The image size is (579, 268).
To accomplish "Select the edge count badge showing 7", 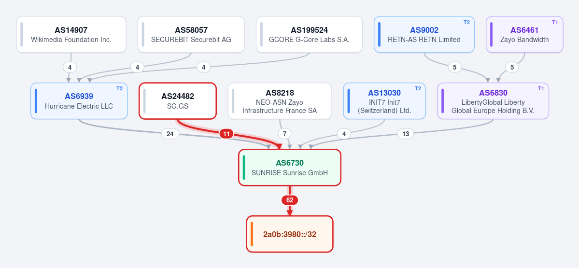I will pyautogui.click(x=285, y=134).
